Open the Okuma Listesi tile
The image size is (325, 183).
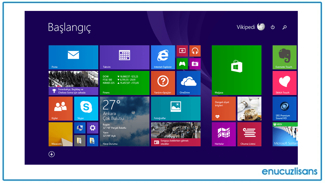[x=249, y=134]
